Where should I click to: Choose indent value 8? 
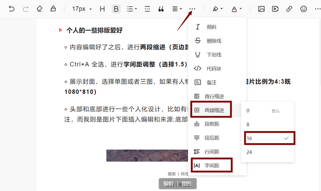(267, 125)
